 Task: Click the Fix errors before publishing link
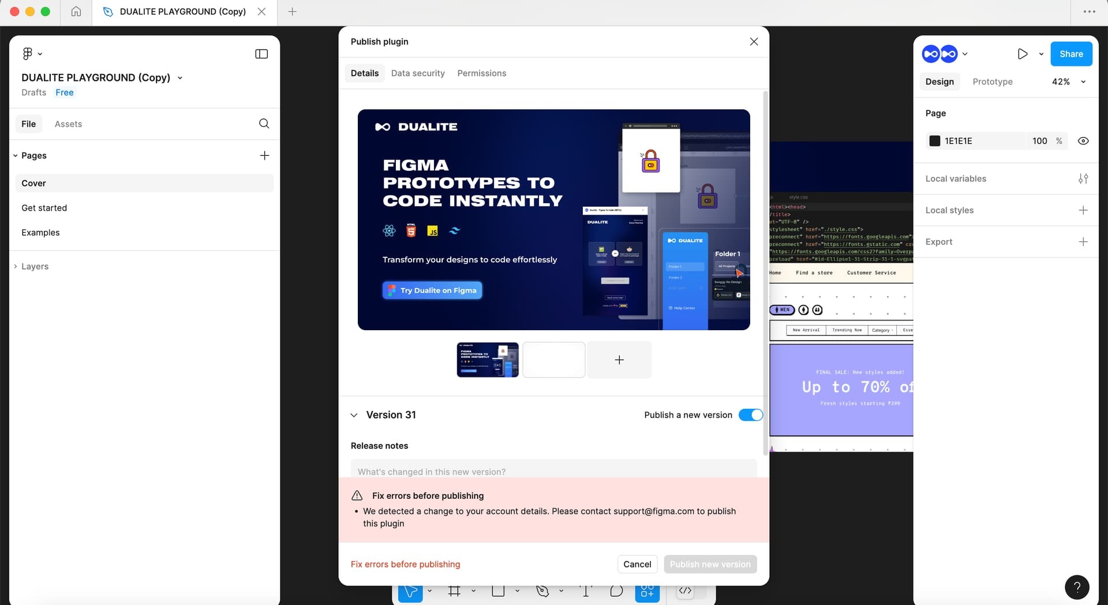click(x=405, y=565)
